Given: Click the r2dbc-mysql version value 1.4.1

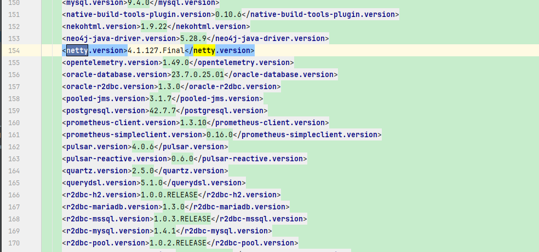Looking at the screenshot, I should tap(165, 231).
